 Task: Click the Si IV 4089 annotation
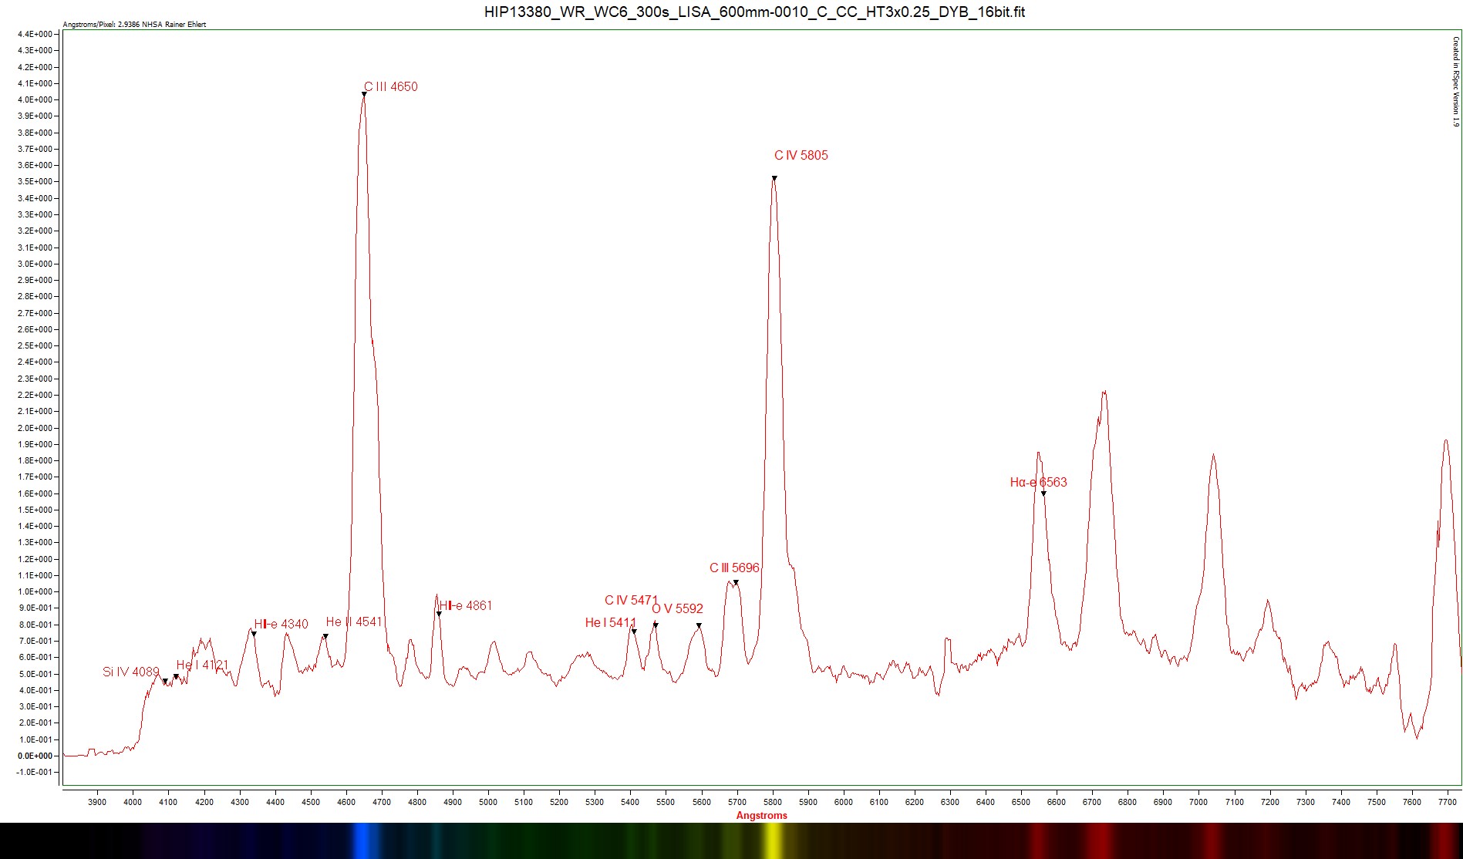[x=130, y=672]
